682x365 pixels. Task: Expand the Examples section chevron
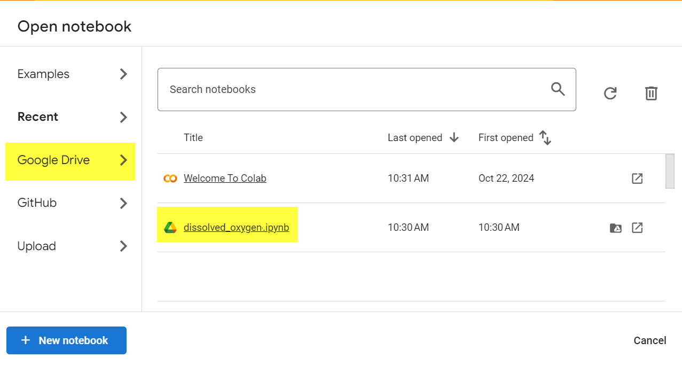[x=123, y=74]
